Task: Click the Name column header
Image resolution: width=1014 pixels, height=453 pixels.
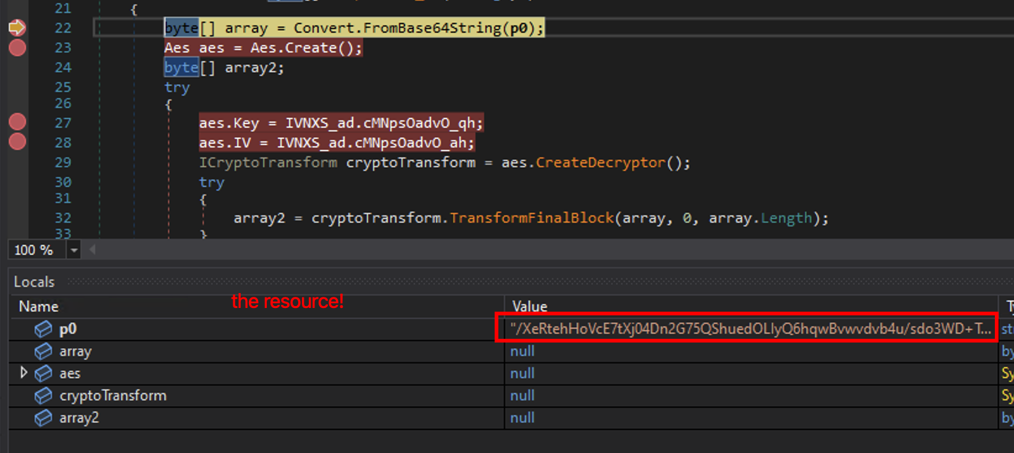Action: [38, 306]
